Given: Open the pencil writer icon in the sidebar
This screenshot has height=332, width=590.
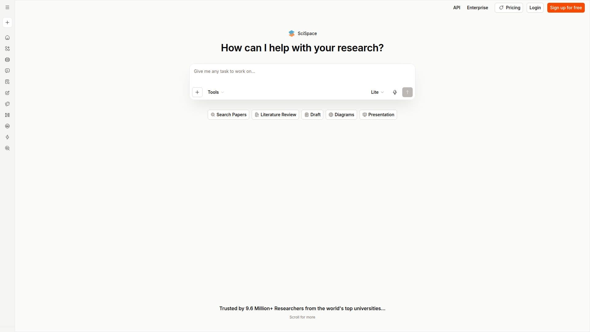Looking at the screenshot, I should click(7, 93).
